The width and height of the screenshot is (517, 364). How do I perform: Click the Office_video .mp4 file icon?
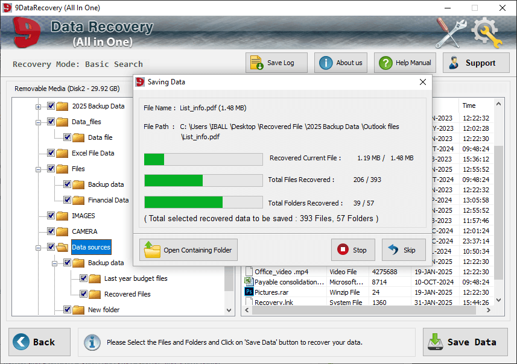click(249, 271)
